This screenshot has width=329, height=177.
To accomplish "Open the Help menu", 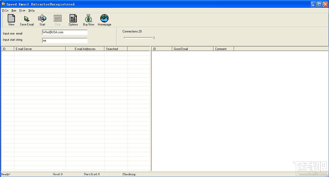I will pyautogui.click(x=31, y=11).
